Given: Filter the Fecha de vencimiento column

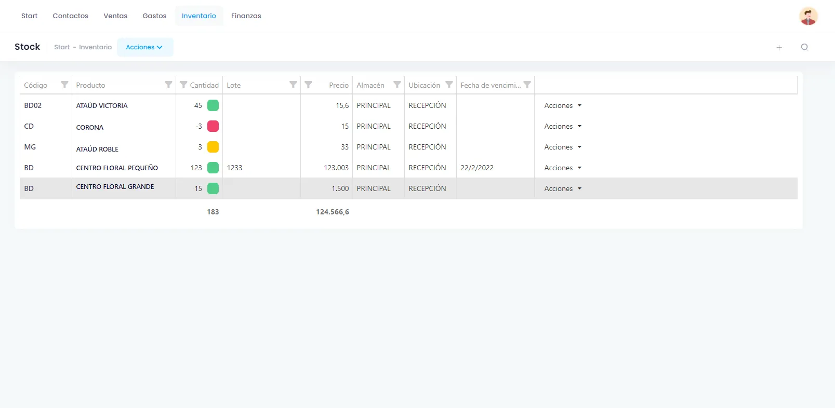Looking at the screenshot, I should (x=527, y=85).
